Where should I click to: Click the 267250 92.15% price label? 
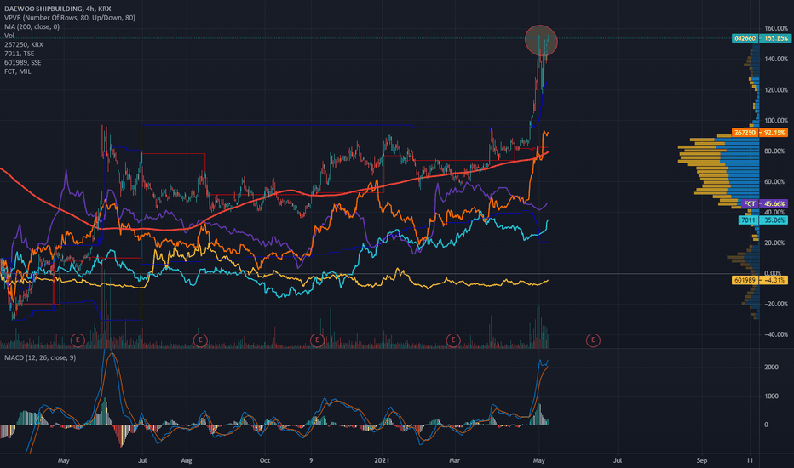coord(761,133)
